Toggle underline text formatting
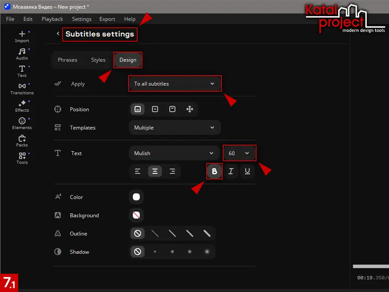 pyautogui.click(x=247, y=172)
